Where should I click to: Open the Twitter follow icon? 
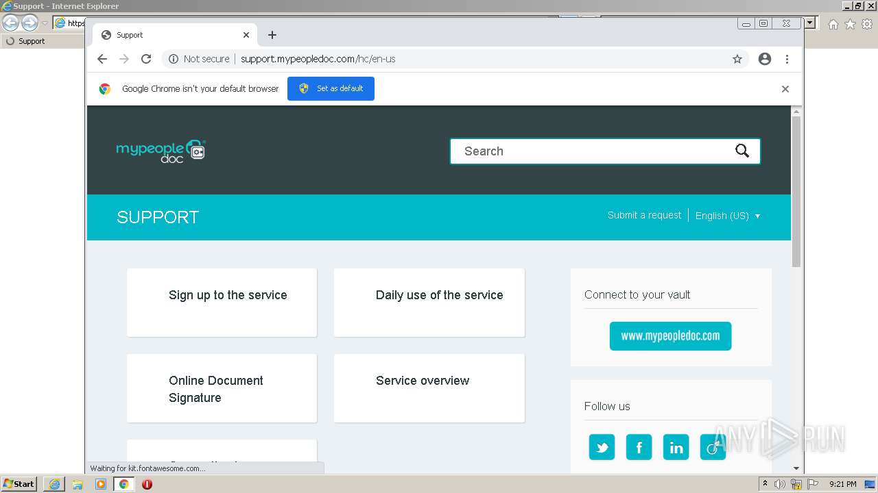coord(602,447)
